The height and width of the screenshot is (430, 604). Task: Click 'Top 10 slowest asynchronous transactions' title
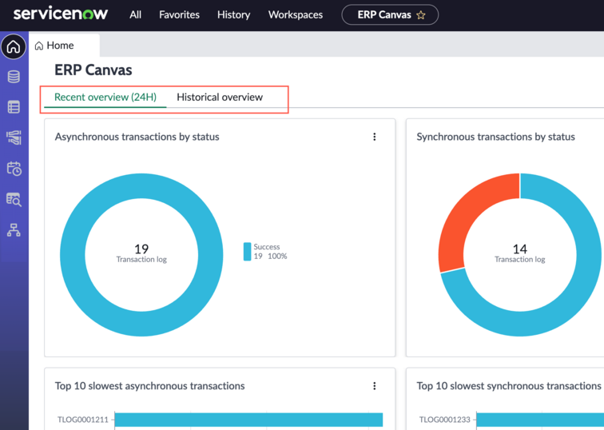click(x=150, y=386)
